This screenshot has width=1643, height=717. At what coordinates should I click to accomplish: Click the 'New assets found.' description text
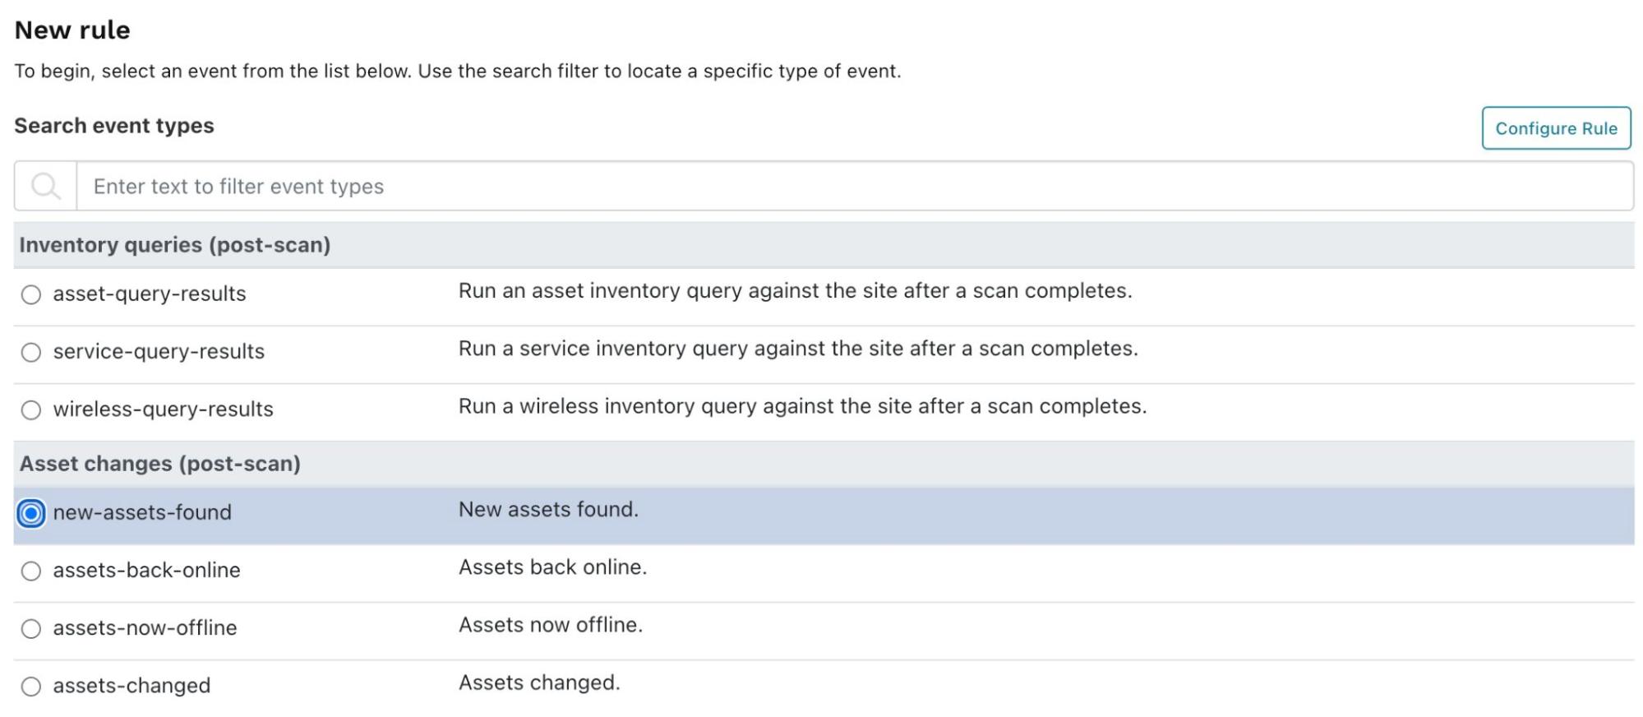(x=548, y=510)
